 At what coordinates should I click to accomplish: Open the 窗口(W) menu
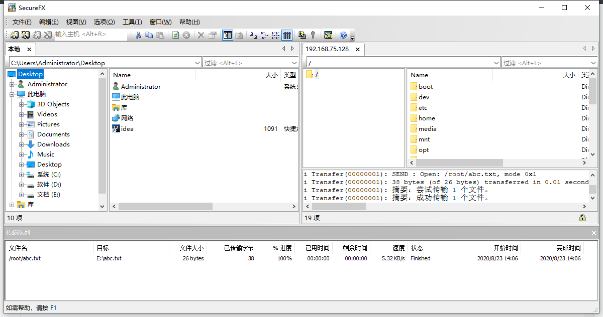pyautogui.click(x=160, y=22)
